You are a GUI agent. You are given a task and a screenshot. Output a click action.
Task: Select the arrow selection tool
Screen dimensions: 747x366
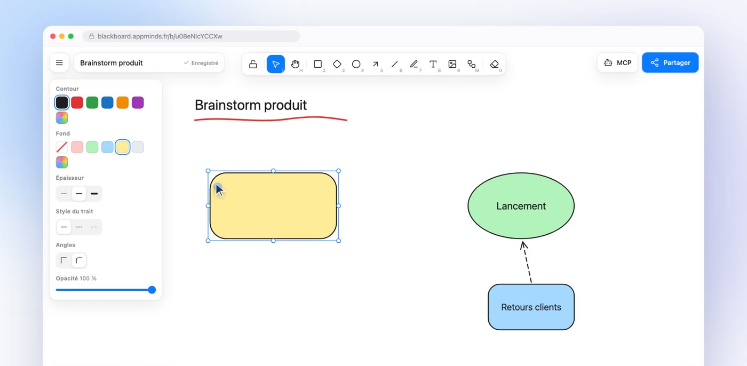point(276,64)
